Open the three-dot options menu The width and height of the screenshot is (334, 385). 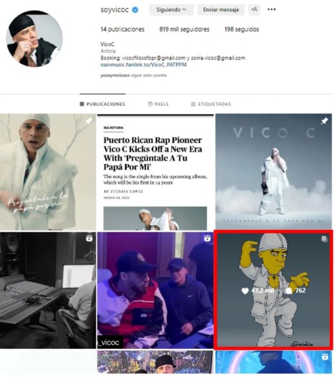(271, 10)
